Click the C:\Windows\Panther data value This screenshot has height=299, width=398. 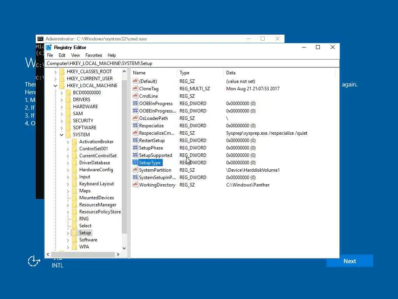[248, 185]
